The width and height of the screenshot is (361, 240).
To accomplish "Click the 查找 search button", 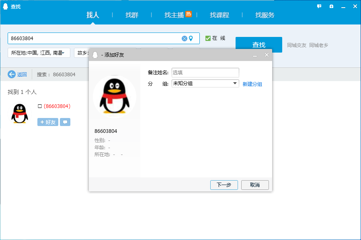I will pyautogui.click(x=259, y=45).
